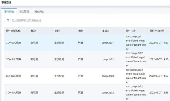This screenshot has height=101, width=170.
Task: Focus the event type name filter field
Action: click(87, 20)
